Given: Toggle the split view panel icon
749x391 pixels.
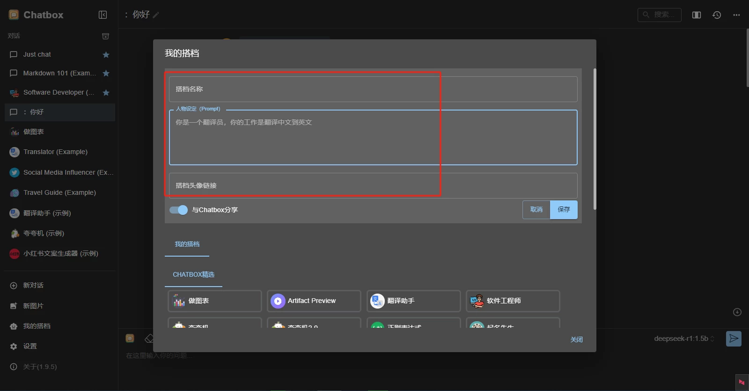Looking at the screenshot, I should tap(697, 15).
